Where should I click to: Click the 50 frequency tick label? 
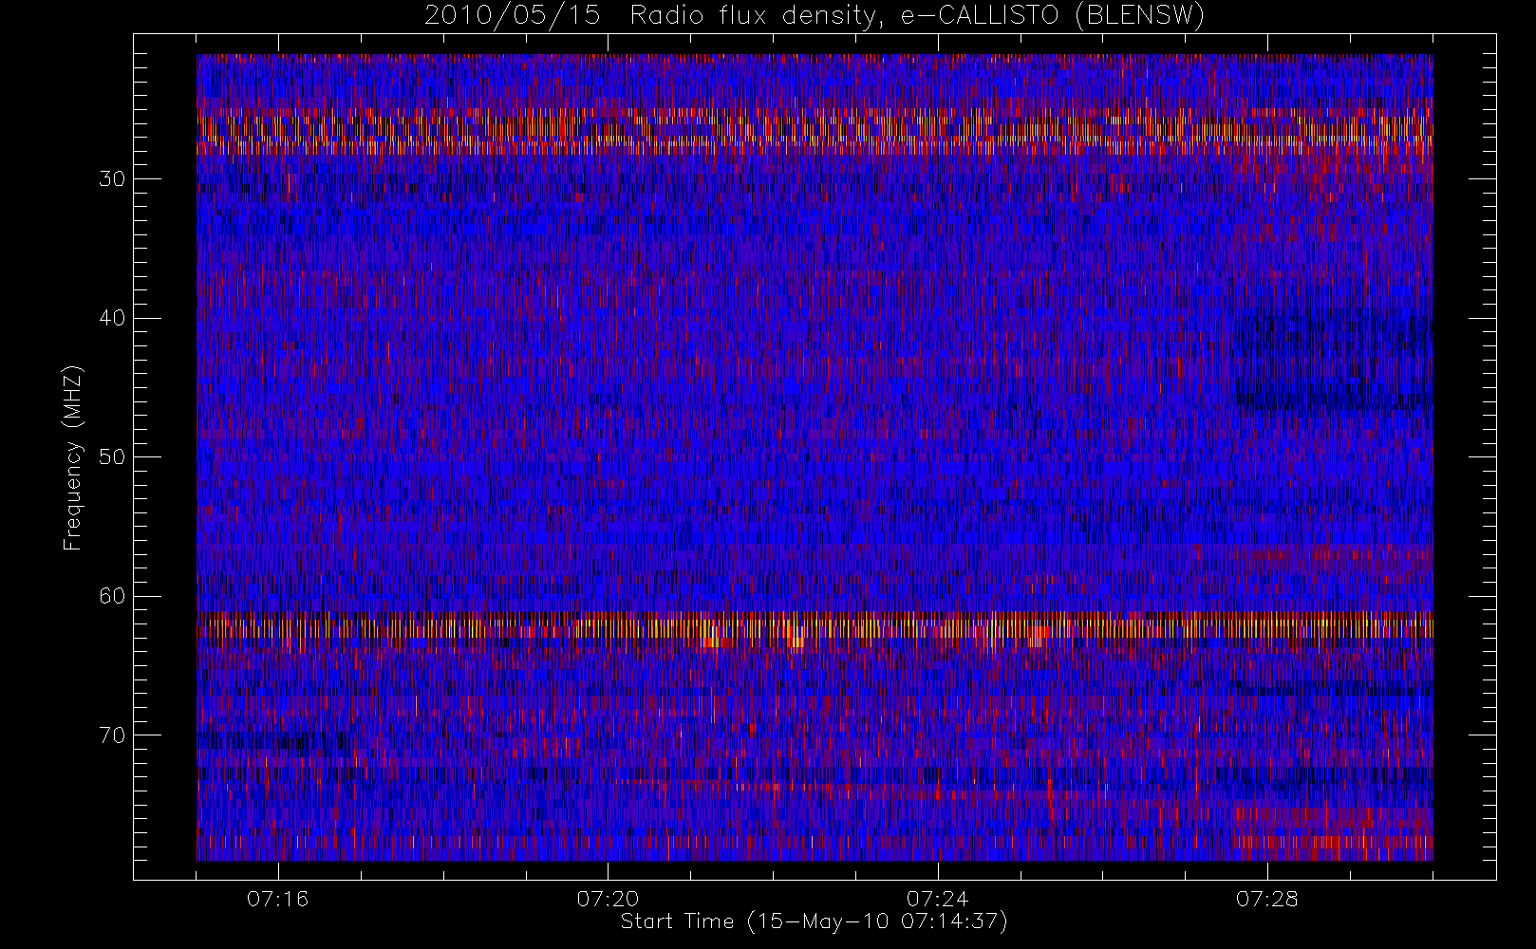112,457
